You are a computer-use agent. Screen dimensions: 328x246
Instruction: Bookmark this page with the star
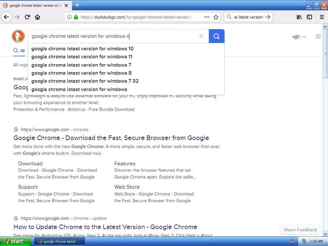pyautogui.click(x=216, y=17)
